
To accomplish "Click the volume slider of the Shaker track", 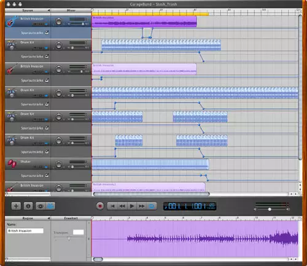I will (78, 167).
